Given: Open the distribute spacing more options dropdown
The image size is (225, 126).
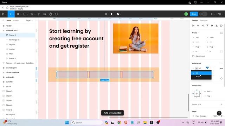Looking at the screenshot, I should pyautogui.click(x=221, y=26).
